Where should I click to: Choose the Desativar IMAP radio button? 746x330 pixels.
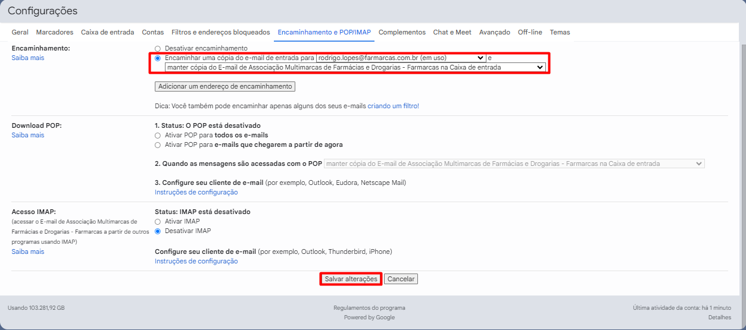158,231
